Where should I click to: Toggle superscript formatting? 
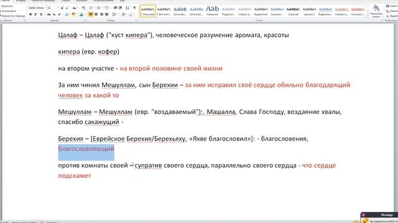(59, 14)
